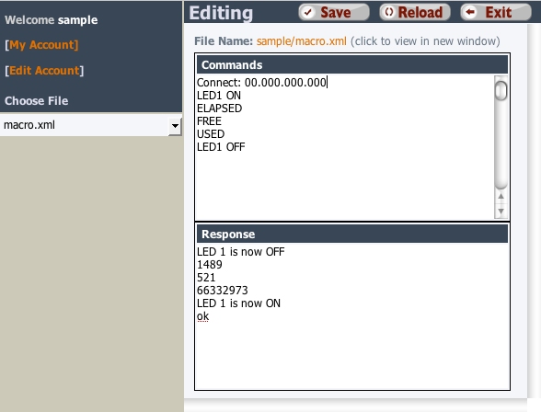Click the ELAPSED command line
The height and width of the screenshot is (412, 541).
[x=219, y=109]
